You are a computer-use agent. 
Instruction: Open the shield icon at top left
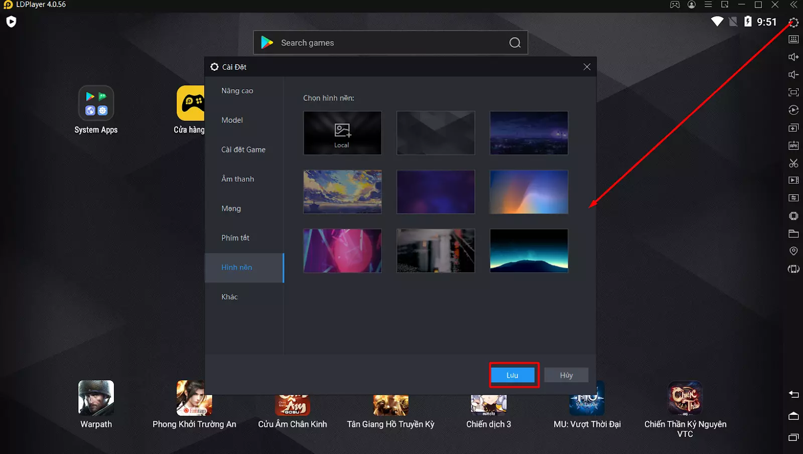click(11, 22)
